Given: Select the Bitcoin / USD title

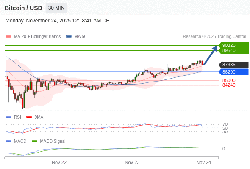Looking at the screenshot, I should point(23,8).
